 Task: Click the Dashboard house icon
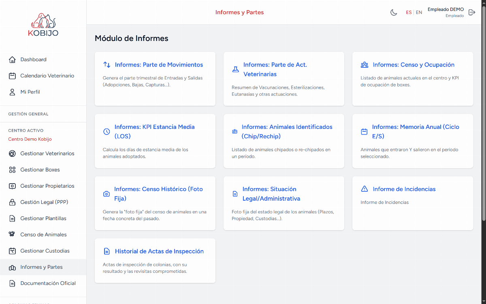(12, 60)
